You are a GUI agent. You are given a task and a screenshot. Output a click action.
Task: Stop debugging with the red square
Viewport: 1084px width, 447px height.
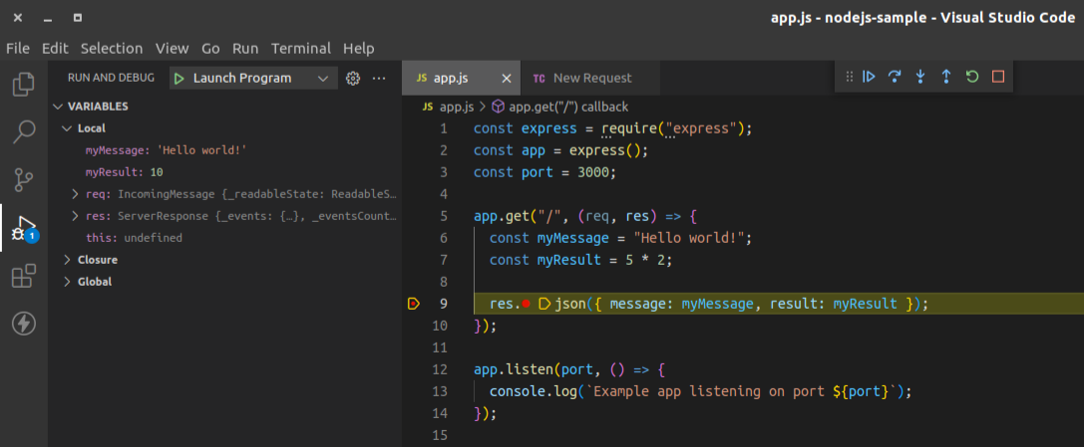997,77
